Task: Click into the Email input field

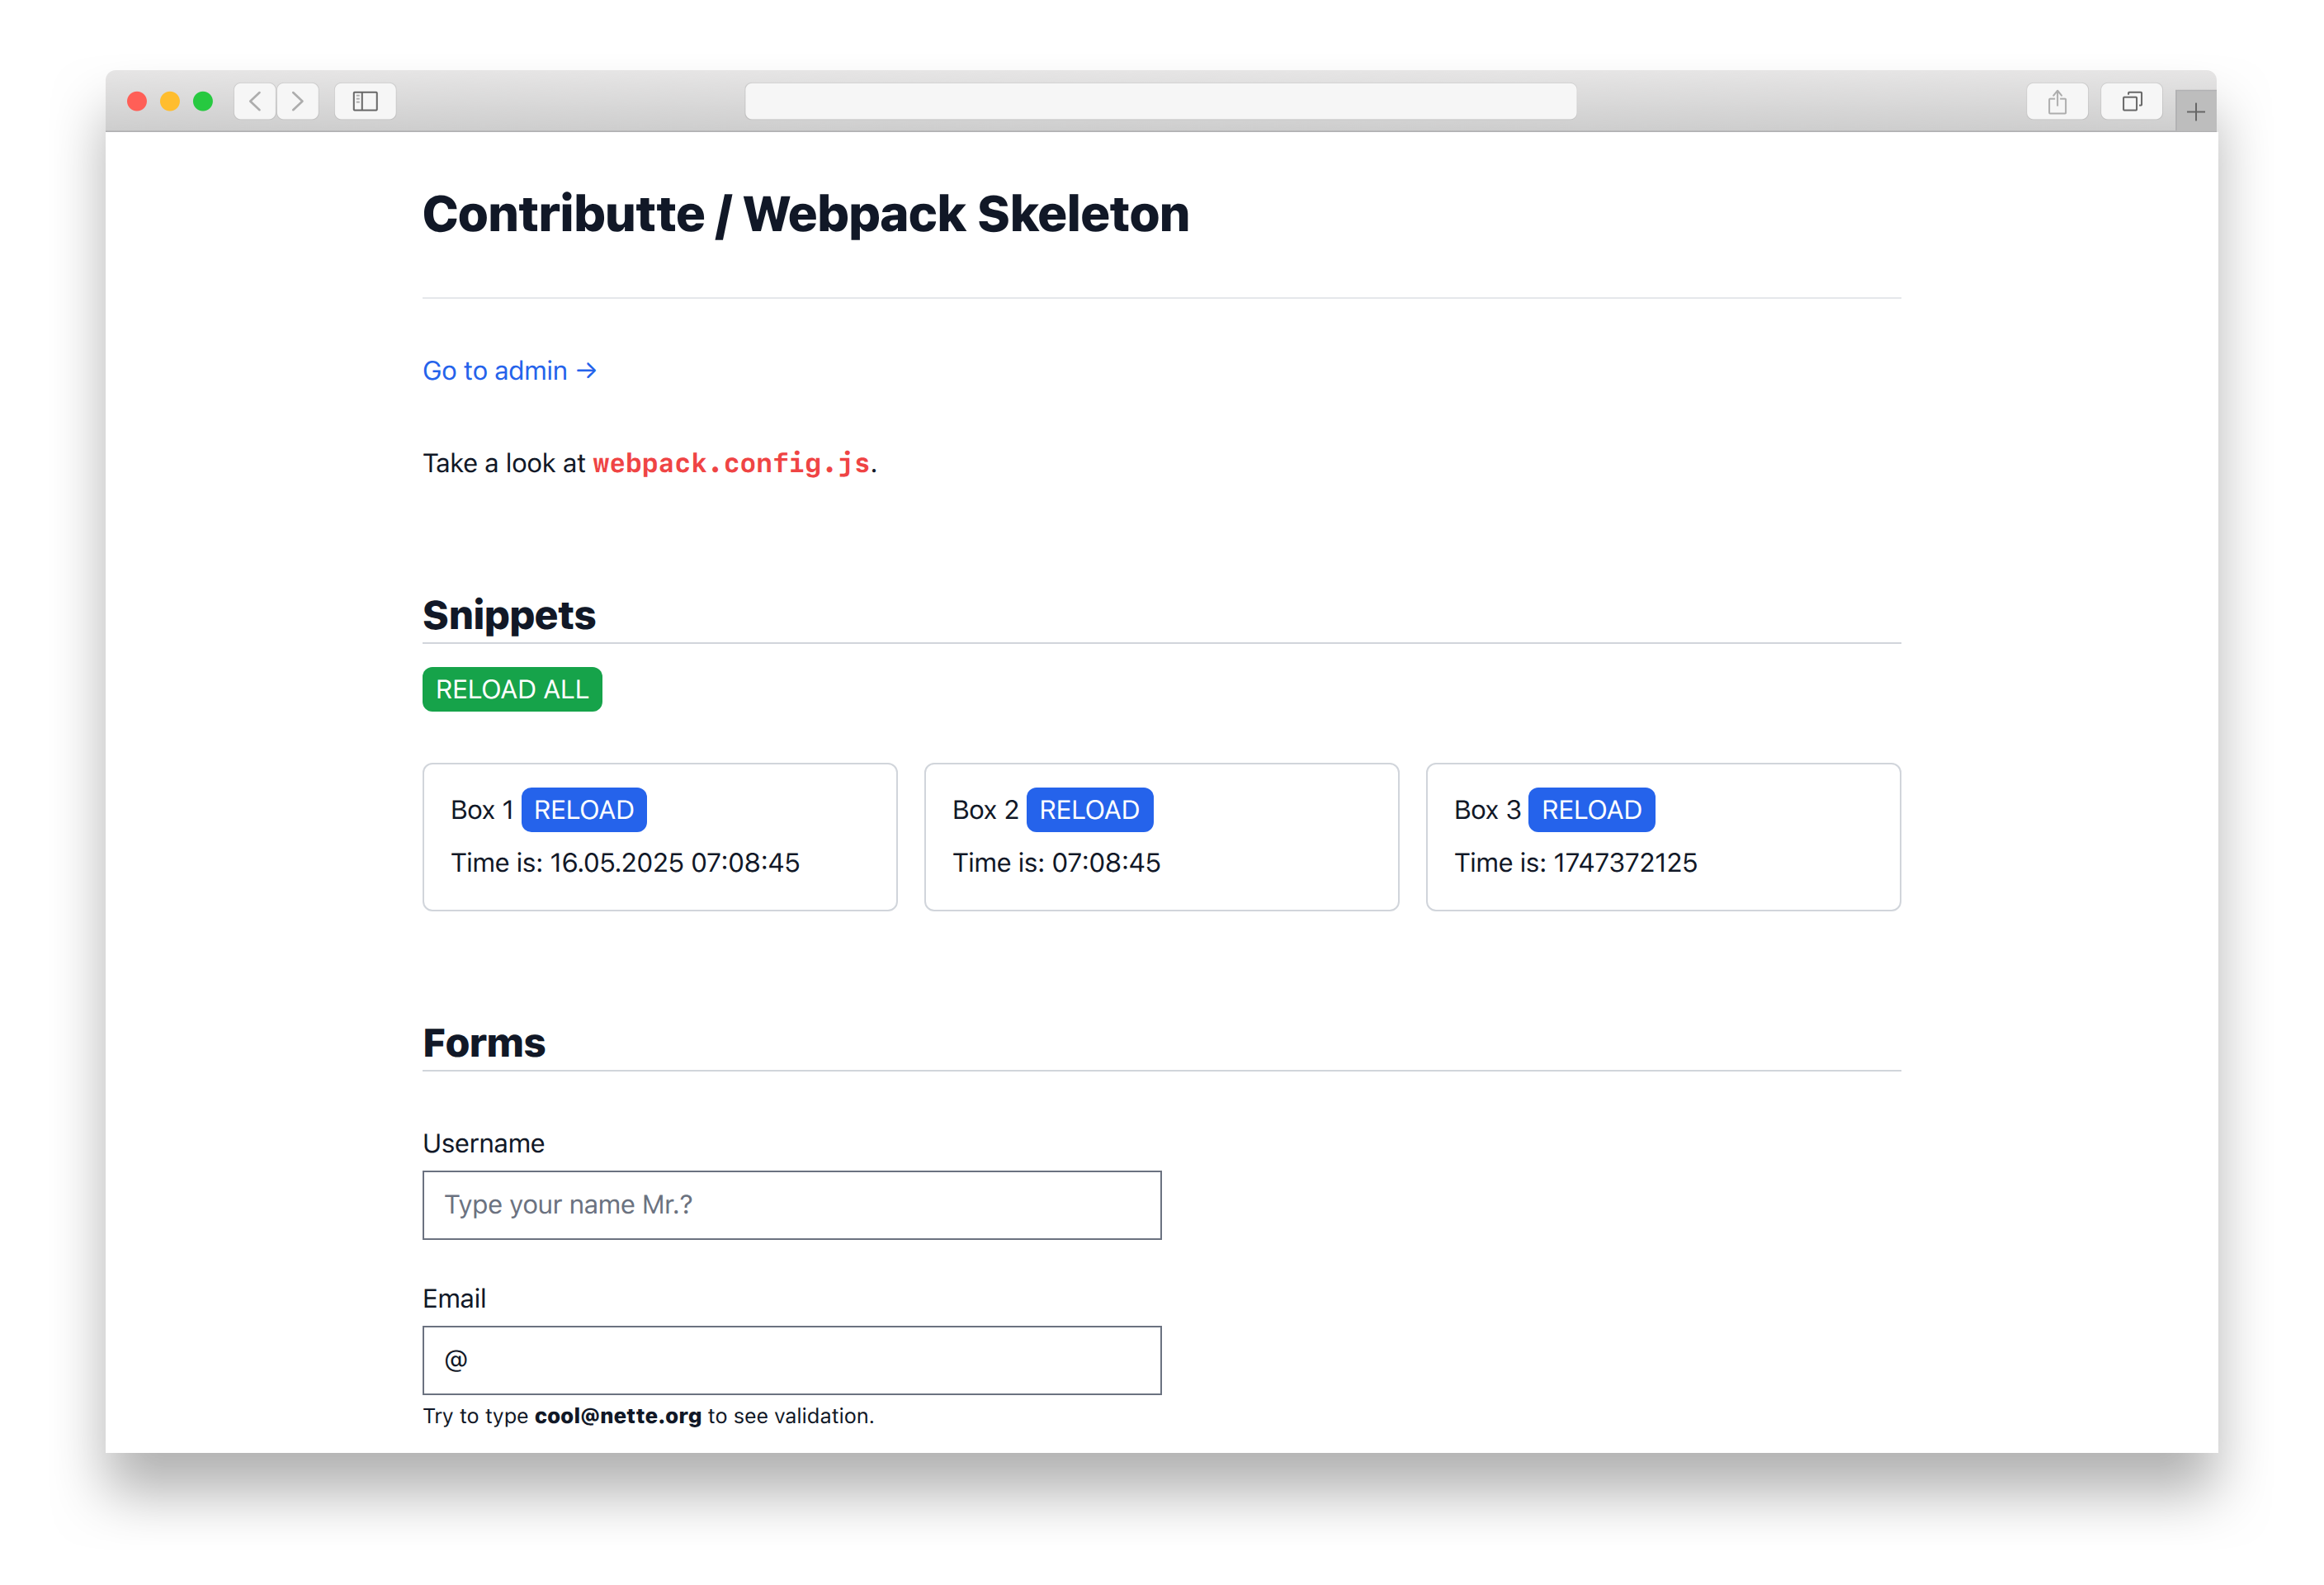Action: tap(791, 1360)
